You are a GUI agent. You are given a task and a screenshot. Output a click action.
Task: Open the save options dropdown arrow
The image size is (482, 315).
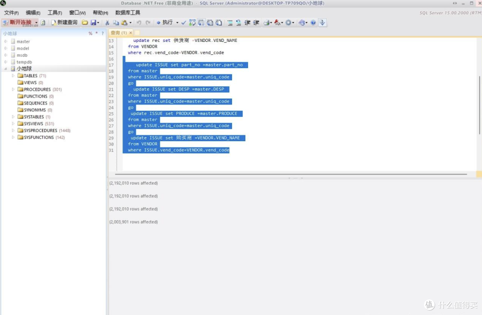[x=98, y=23]
